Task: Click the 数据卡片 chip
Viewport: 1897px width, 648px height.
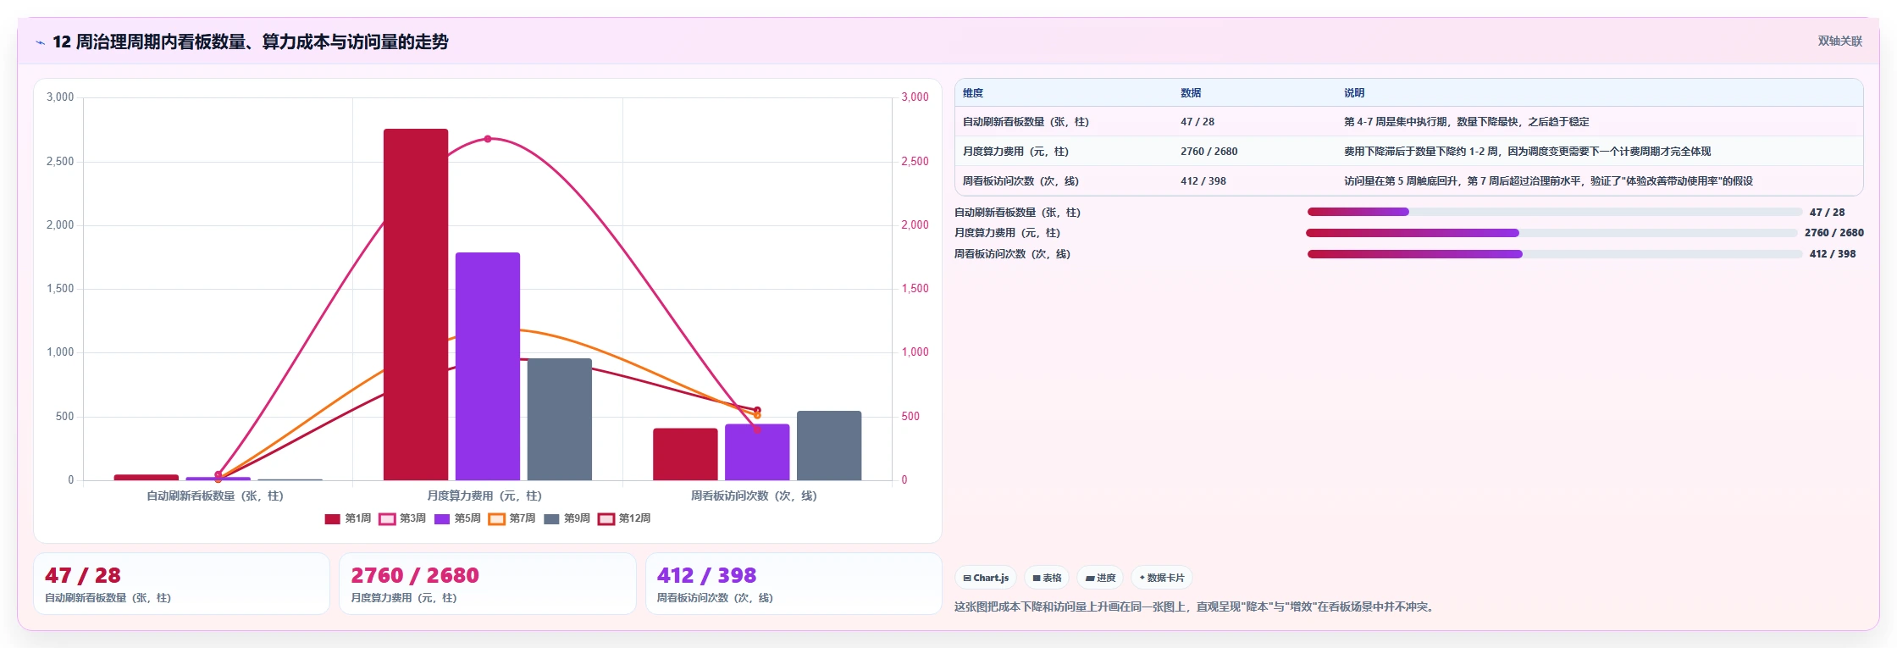Action: point(1162,578)
